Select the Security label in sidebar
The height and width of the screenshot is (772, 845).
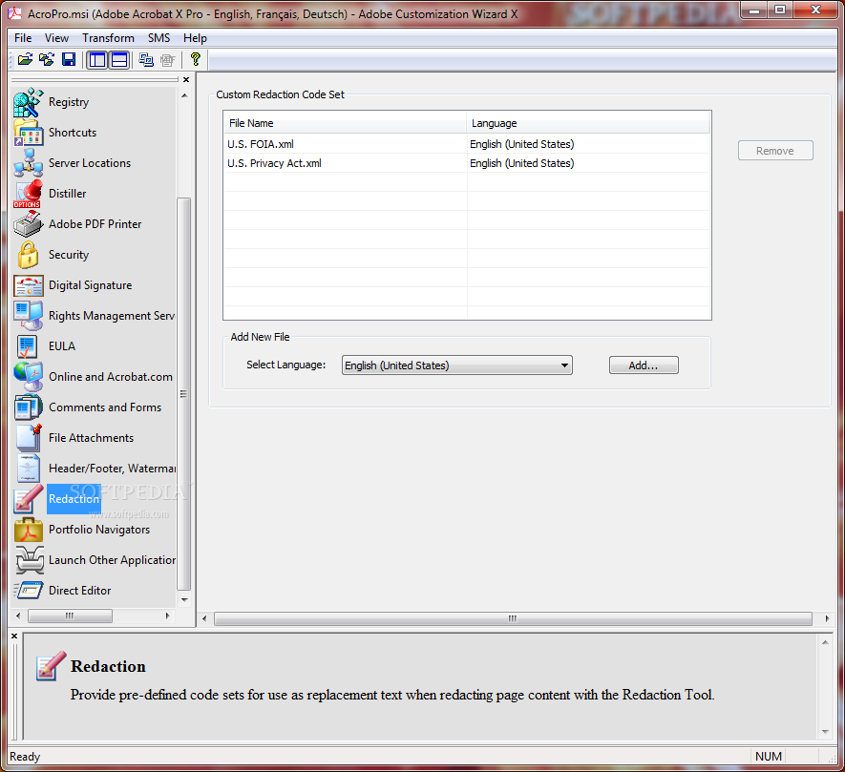pos(69,255)
